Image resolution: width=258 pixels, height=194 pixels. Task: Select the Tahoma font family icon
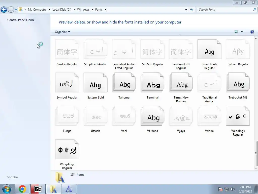click(124, 83)
